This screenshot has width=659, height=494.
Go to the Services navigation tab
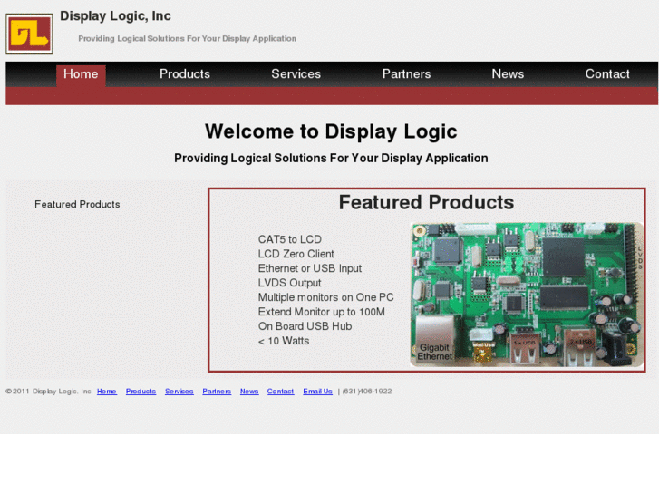(296, 74)
